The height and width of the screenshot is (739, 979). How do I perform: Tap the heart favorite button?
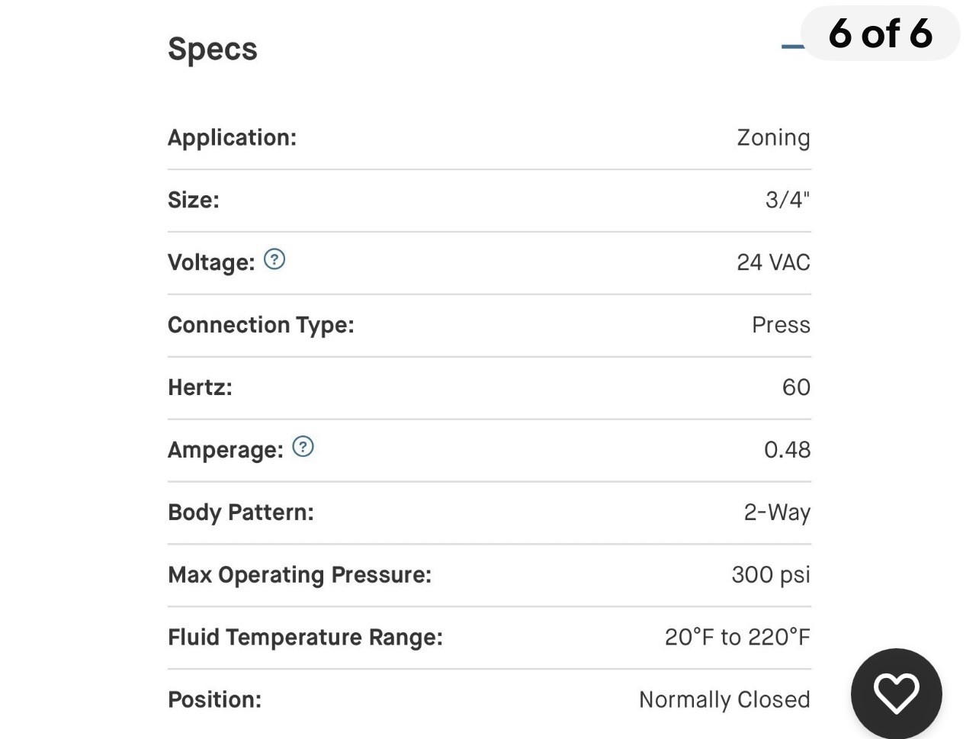pos(897,693)
